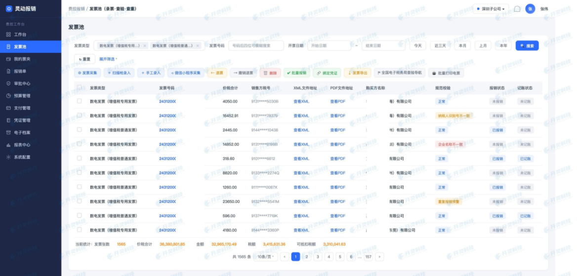This screenshot has width=579, height=276.
Task: Filter by 本年 quick date
Action: click(x=503, y=46)
